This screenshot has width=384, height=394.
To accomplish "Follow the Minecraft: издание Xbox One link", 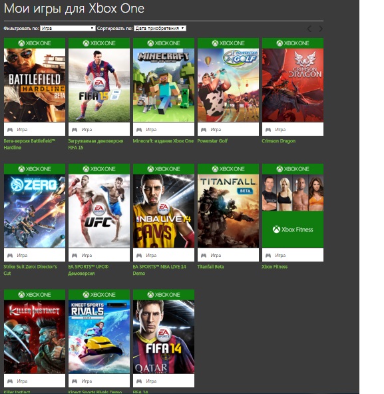I will 163,141.
